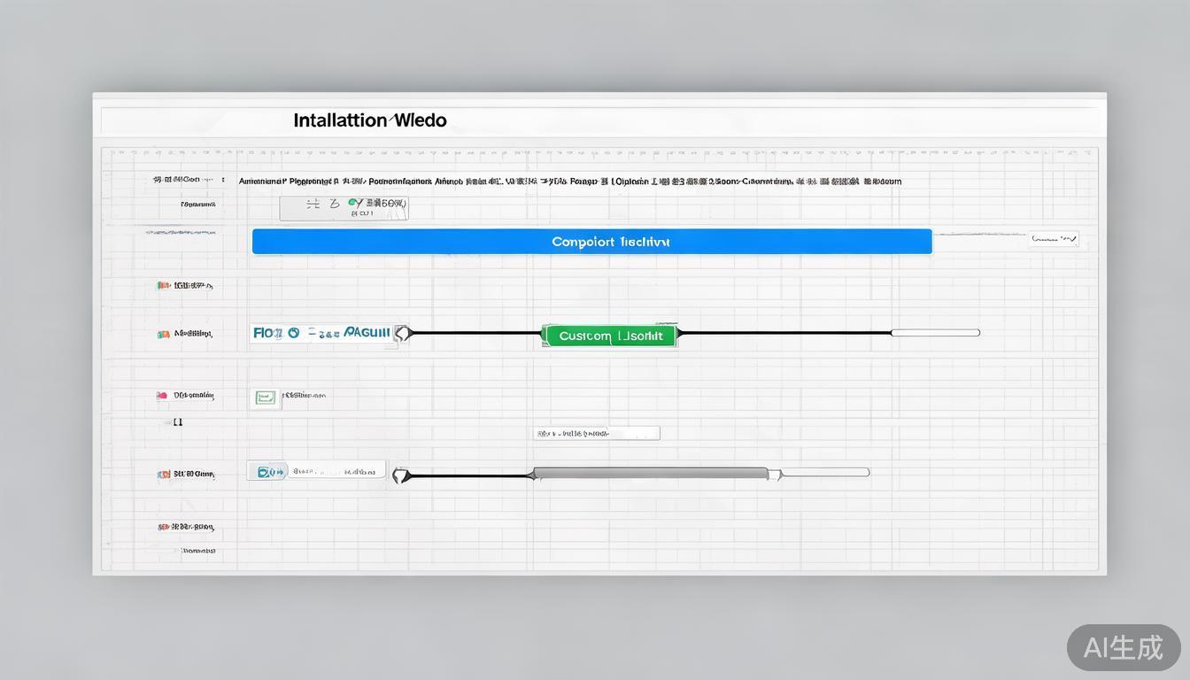Click the green Y icon in the top toolbar box
Screen dimensions: 1190x680
click(x=356, y=204)
